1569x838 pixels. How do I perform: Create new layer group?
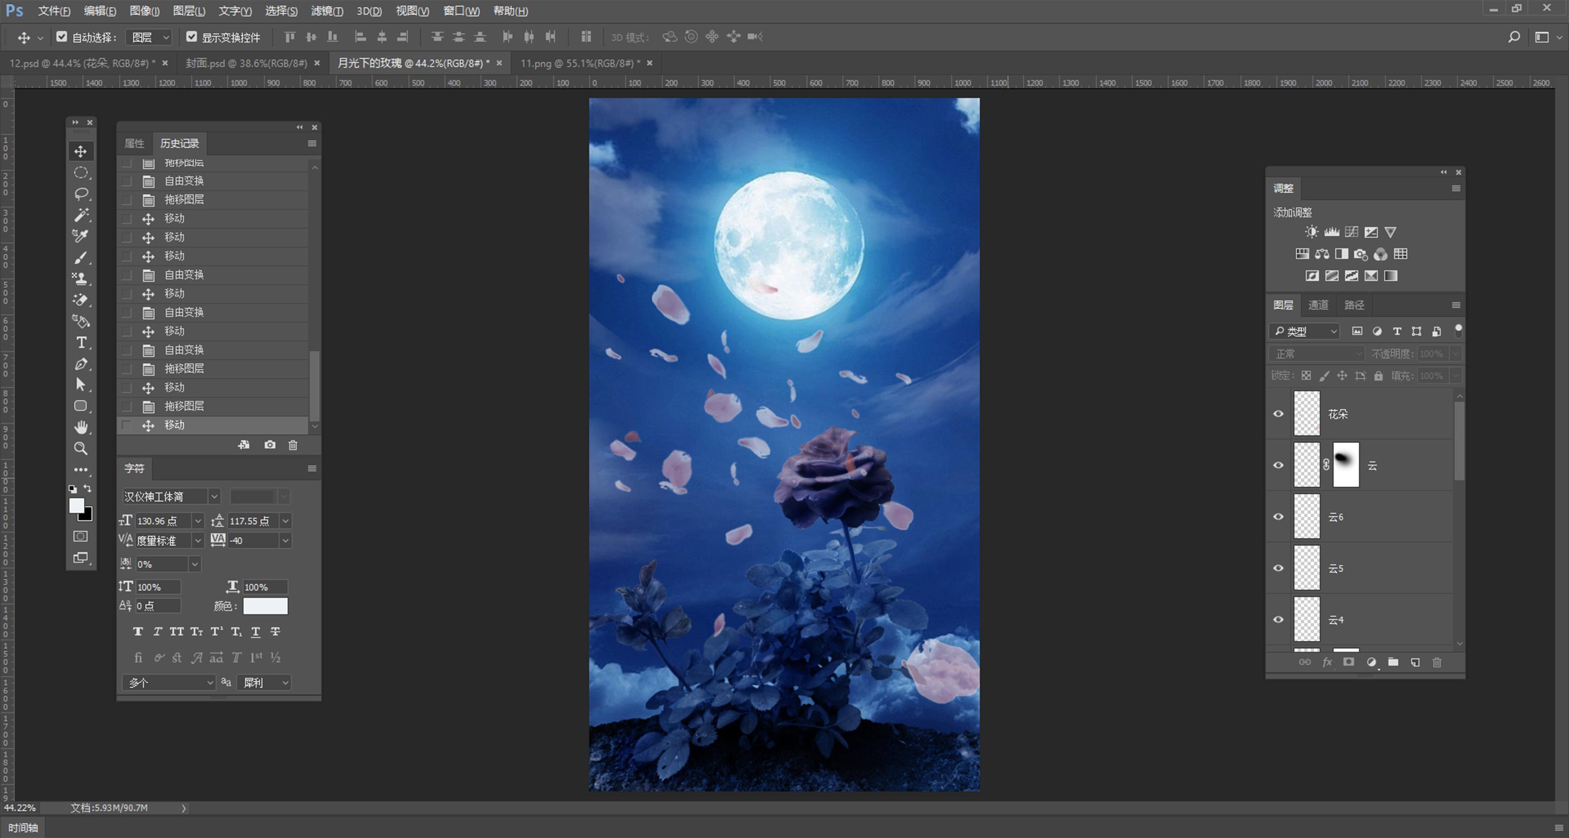point(1393,662)
